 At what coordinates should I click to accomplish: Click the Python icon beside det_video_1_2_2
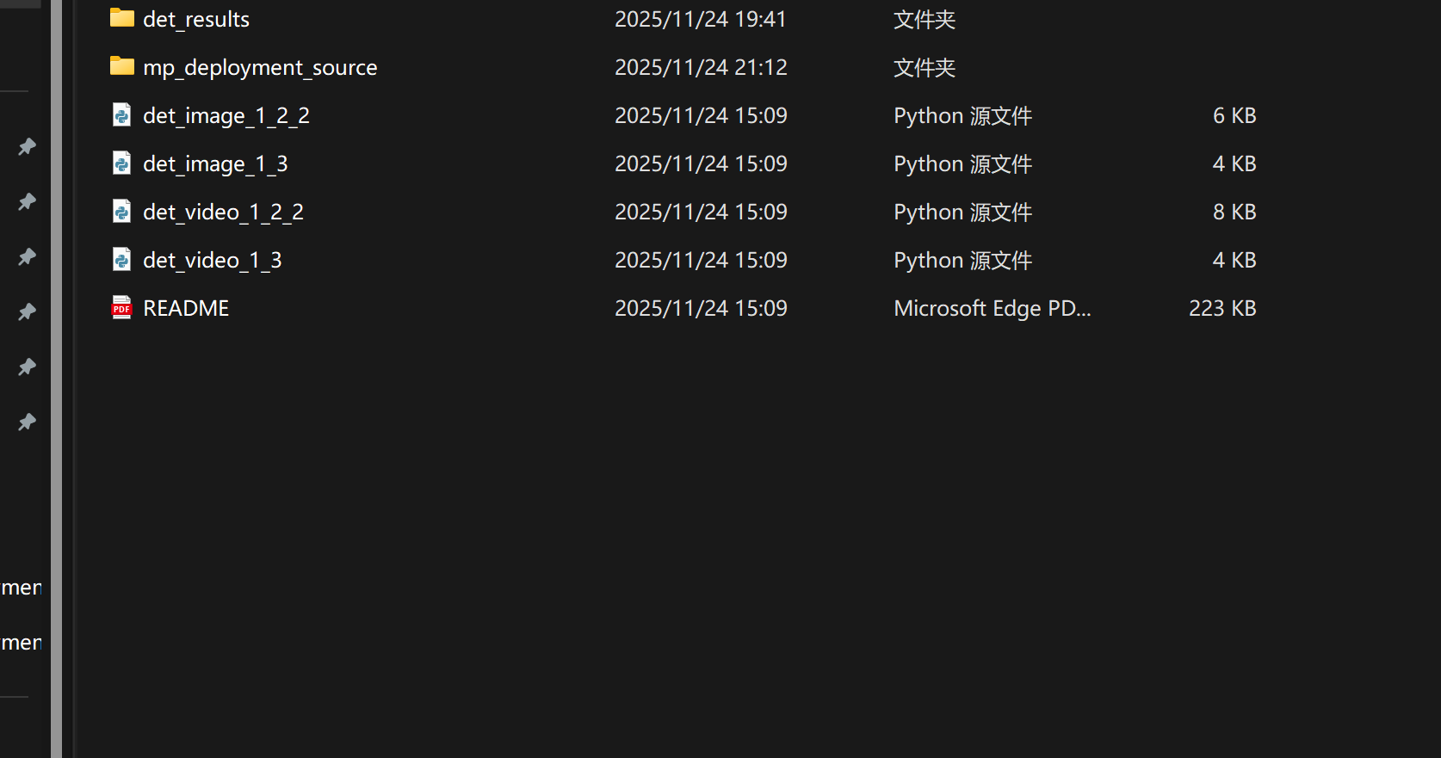click(x=121, y=212)
